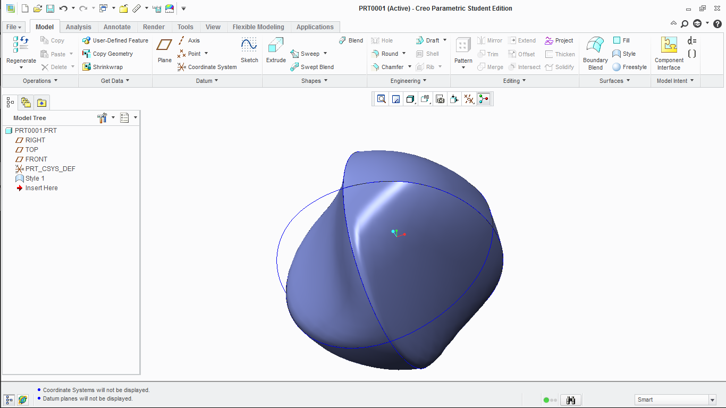726x408 pixels.
Task: Click the Refit zoom icon in graphics toolbar
Action: click(381, 99)
